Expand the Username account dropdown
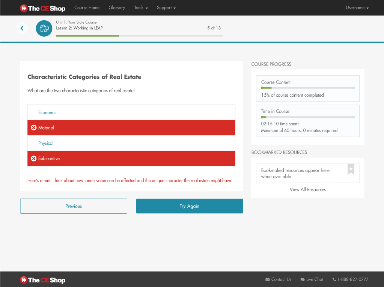Image resolution: width=384 pixels, height=287 pixels. pyautogui.click(x=357, y=8)
